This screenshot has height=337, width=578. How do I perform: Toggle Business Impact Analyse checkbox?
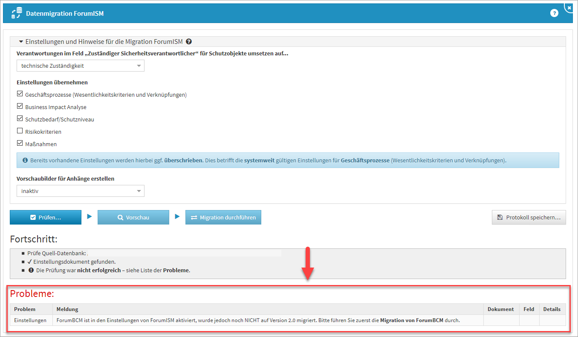[x=20, y=107]
